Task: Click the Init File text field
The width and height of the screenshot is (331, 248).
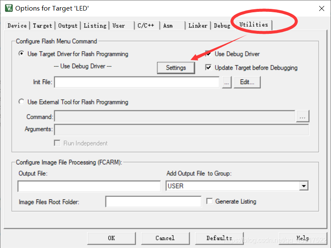Action: 137,82
